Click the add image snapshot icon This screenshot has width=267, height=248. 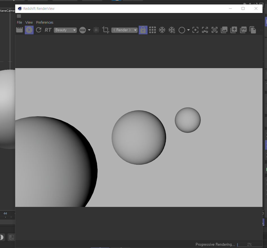tap(234, 30)
